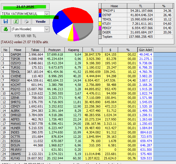Select DAPGM stock in row 1

coord(17,55)
